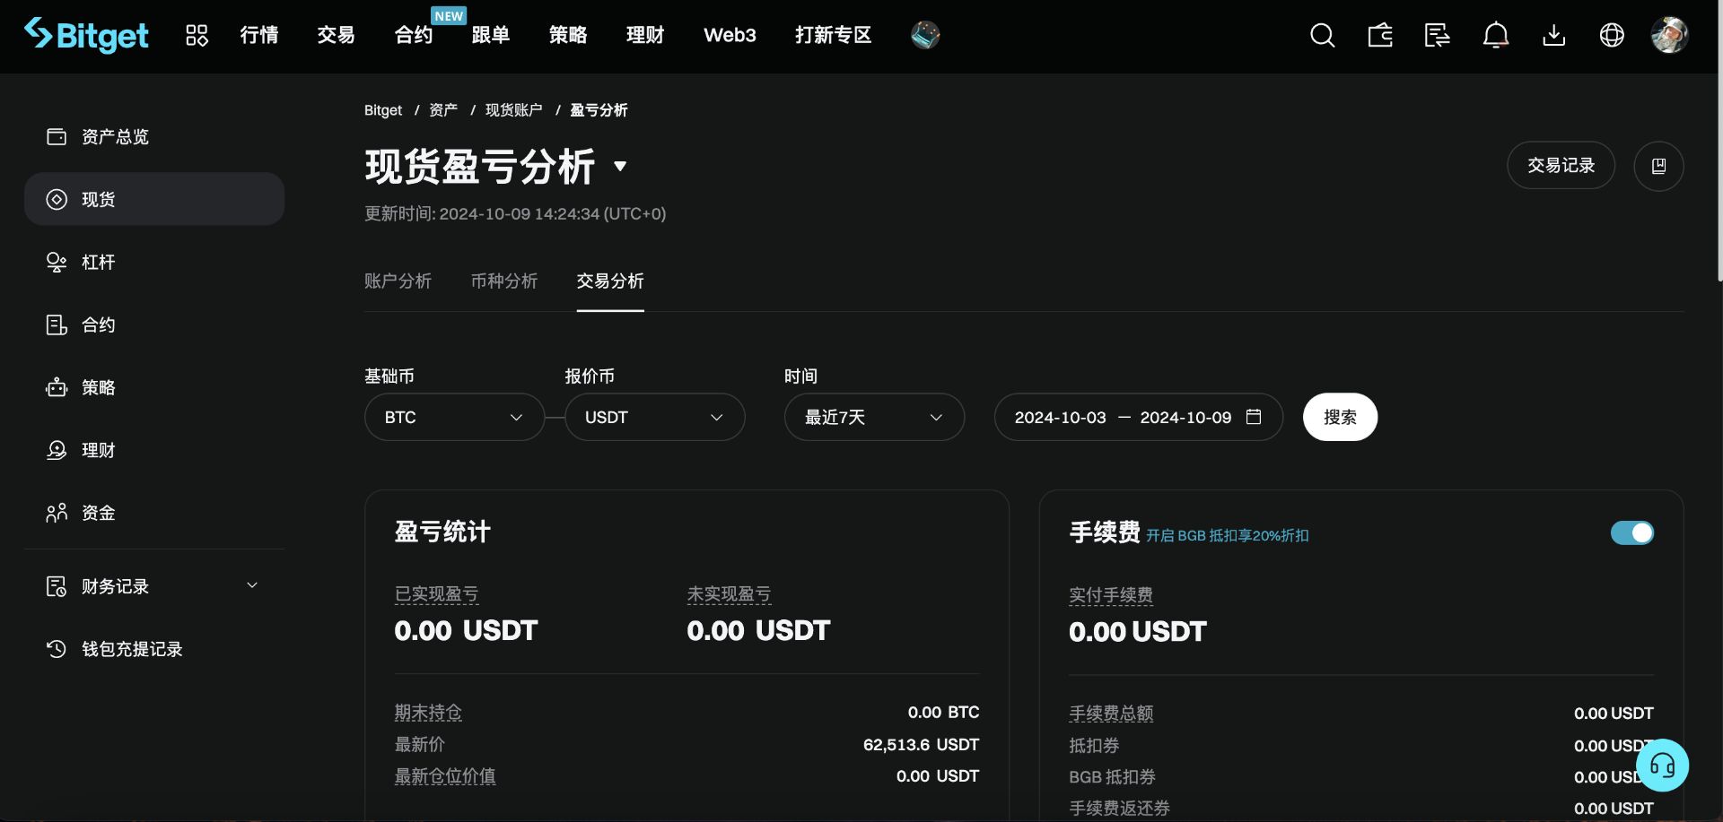The height and width of the screenshot is (822, 1723).
Task: Expand the 现货盈亏分析 title dropdown arrow
Action: (620, 166)
